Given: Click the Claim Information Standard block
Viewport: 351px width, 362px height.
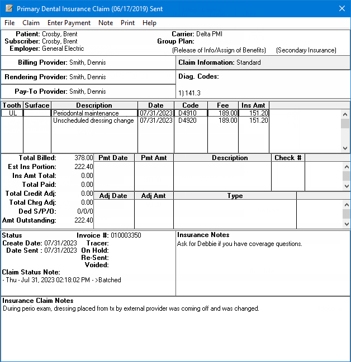Looking at the screenshot, I should pyautogui.click(x=263, y=62).
